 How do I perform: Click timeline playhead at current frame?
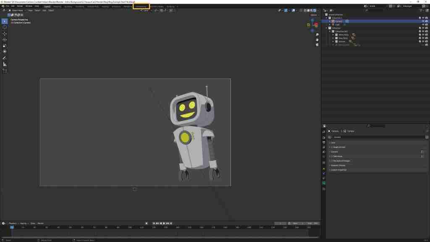(12, 227)
